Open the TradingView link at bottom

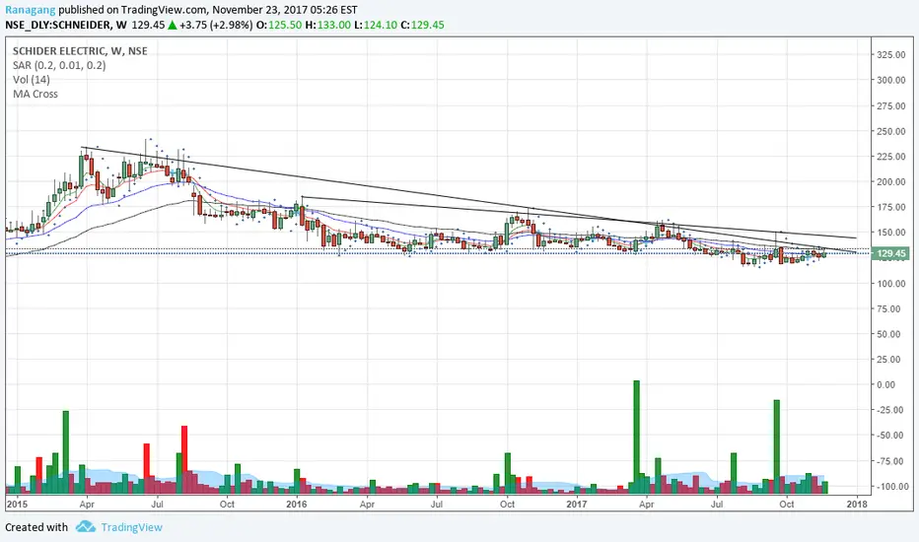[x=131, y=527]
